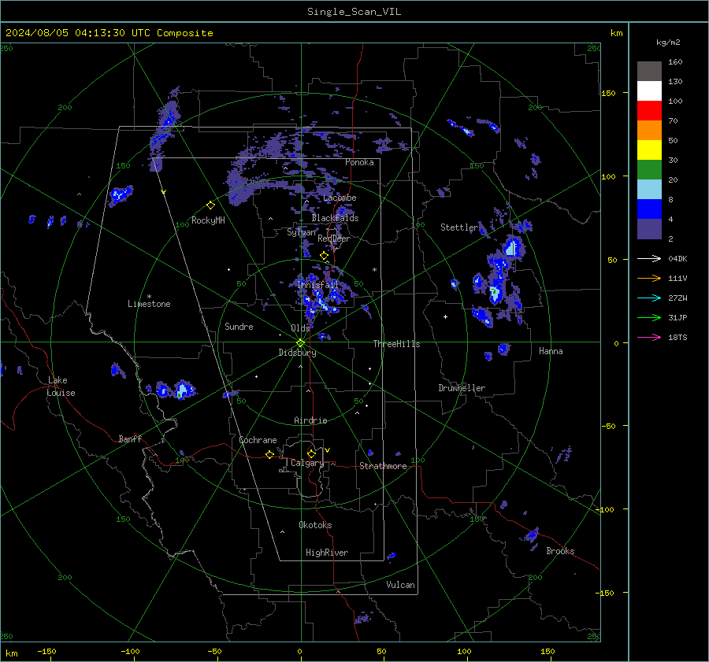Click the light-blue storm core east of Stettler
This screenshot has height=662, width=709.
click(x=512, y=249)
